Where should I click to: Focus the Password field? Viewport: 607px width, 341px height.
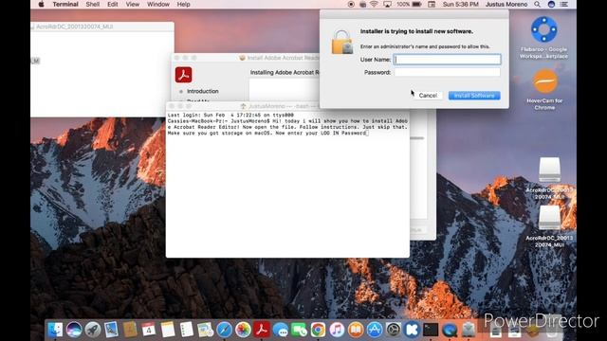tap(447, 72)
